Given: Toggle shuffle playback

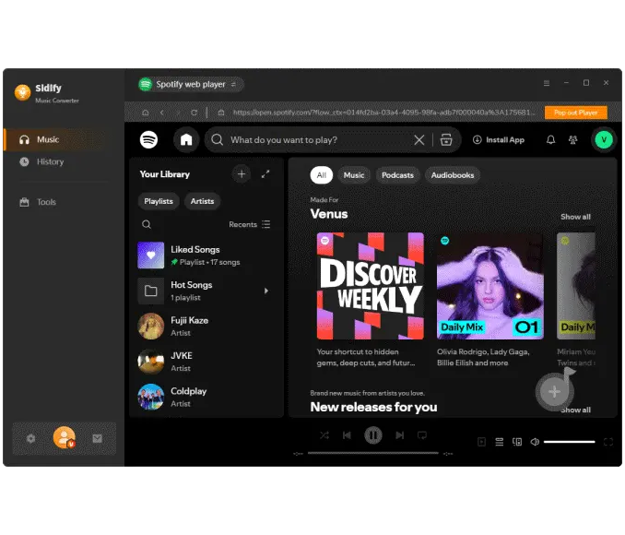Looking at the screenshot, I should coord(324,435).
